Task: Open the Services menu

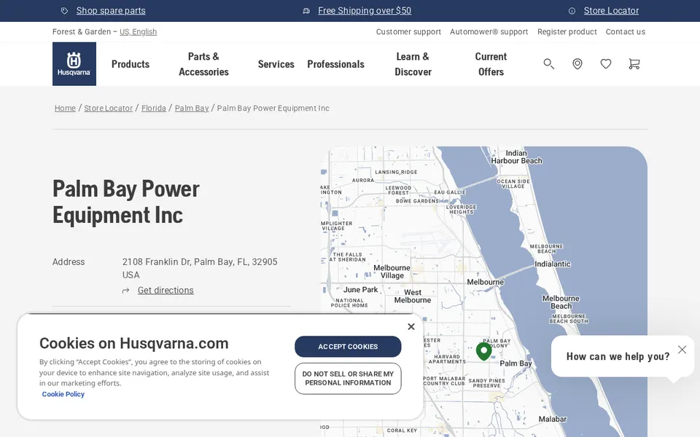Action: click(276, 64)
